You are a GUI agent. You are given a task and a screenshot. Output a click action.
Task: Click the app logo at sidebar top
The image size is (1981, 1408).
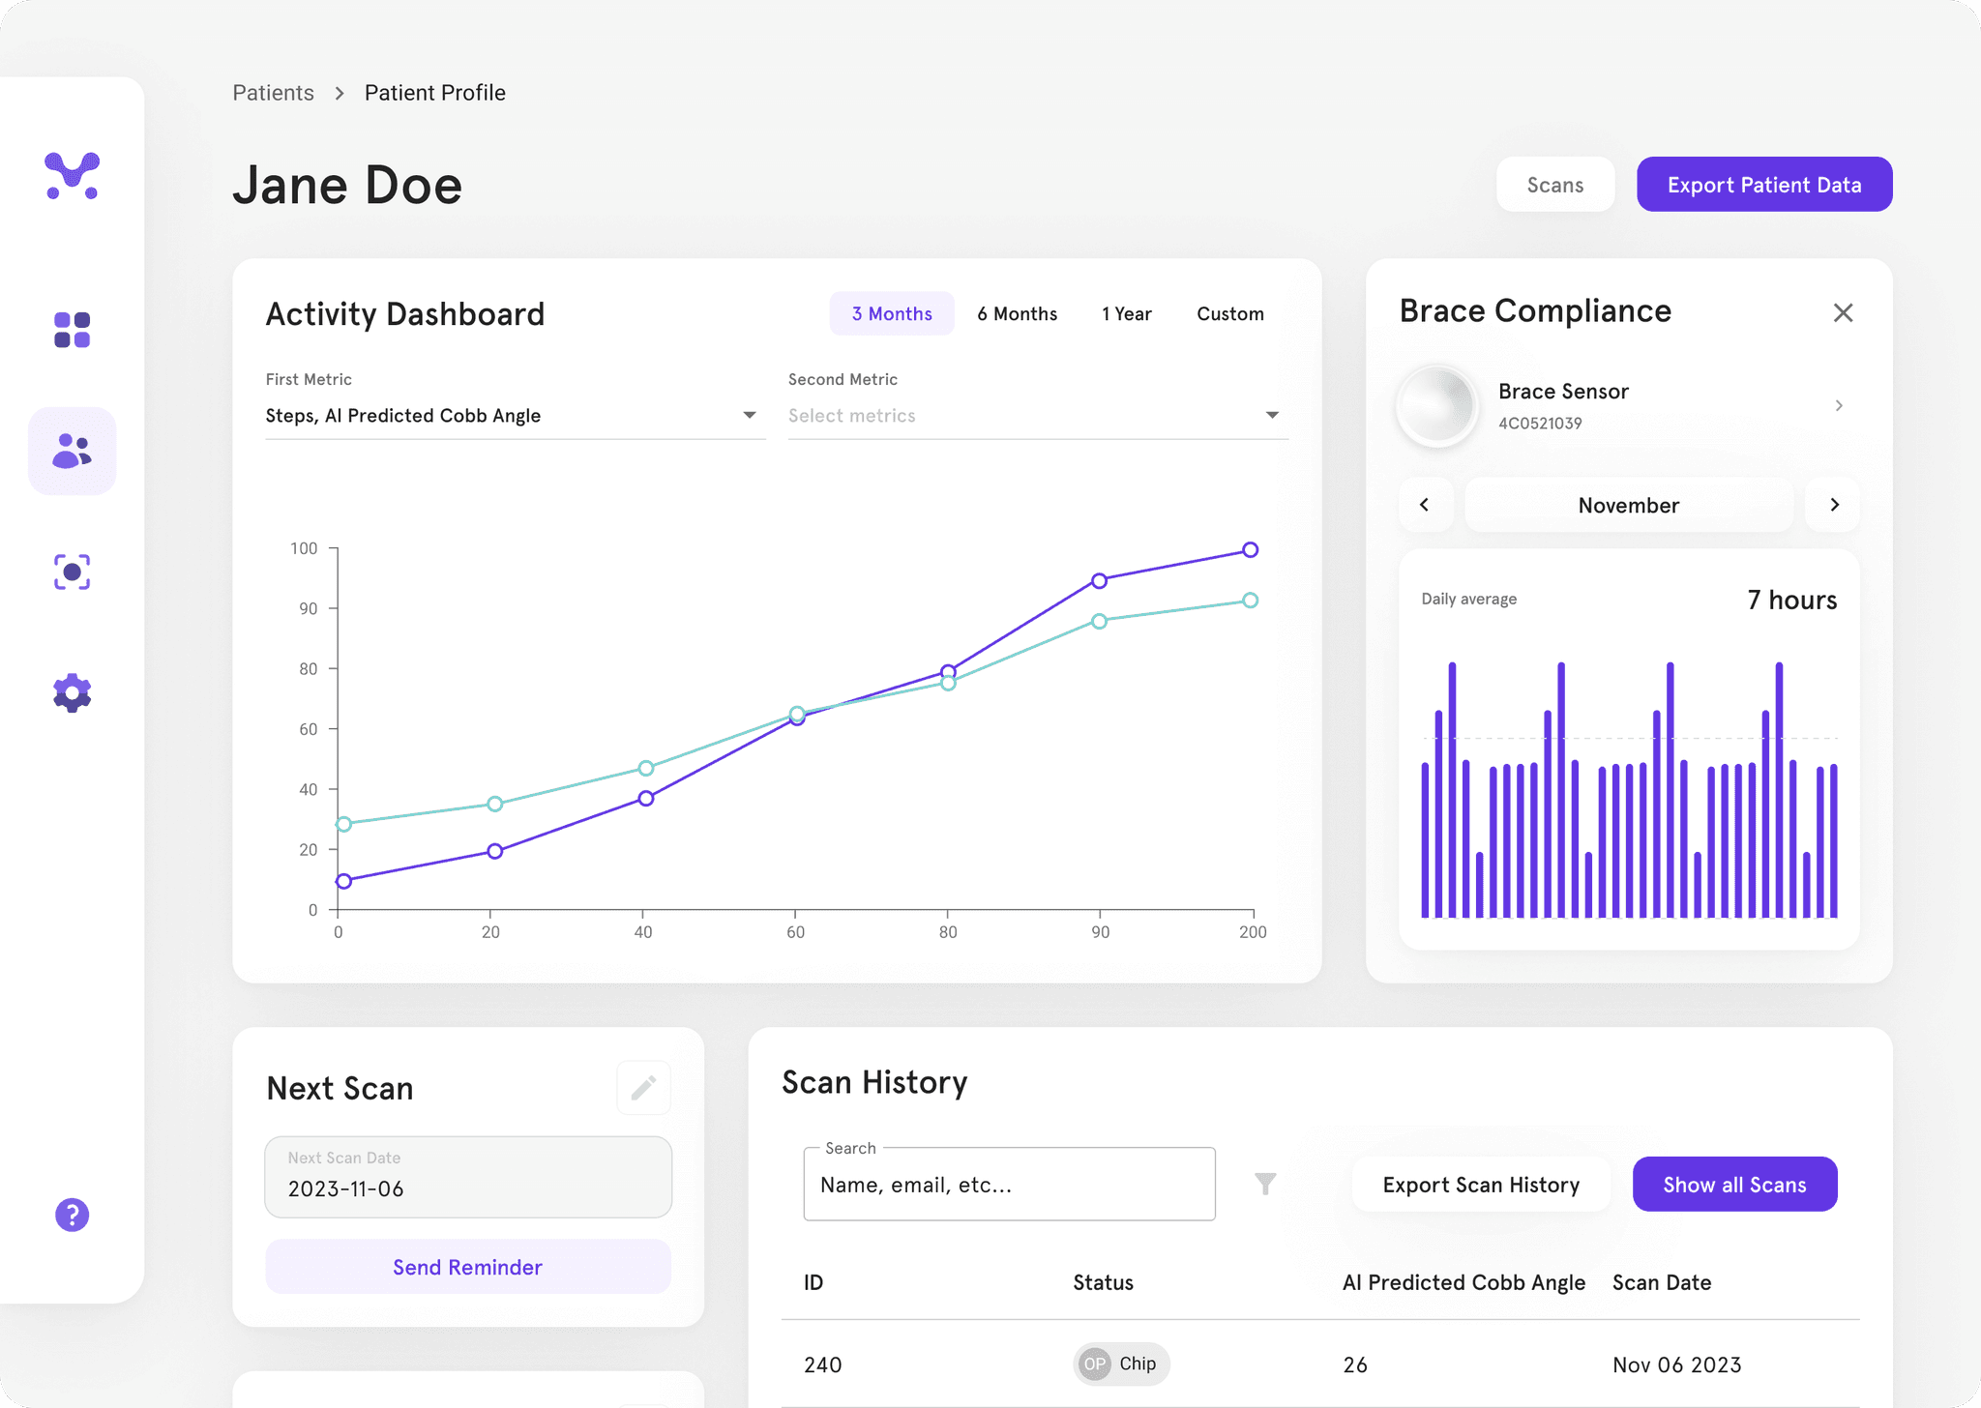(73, 176)
